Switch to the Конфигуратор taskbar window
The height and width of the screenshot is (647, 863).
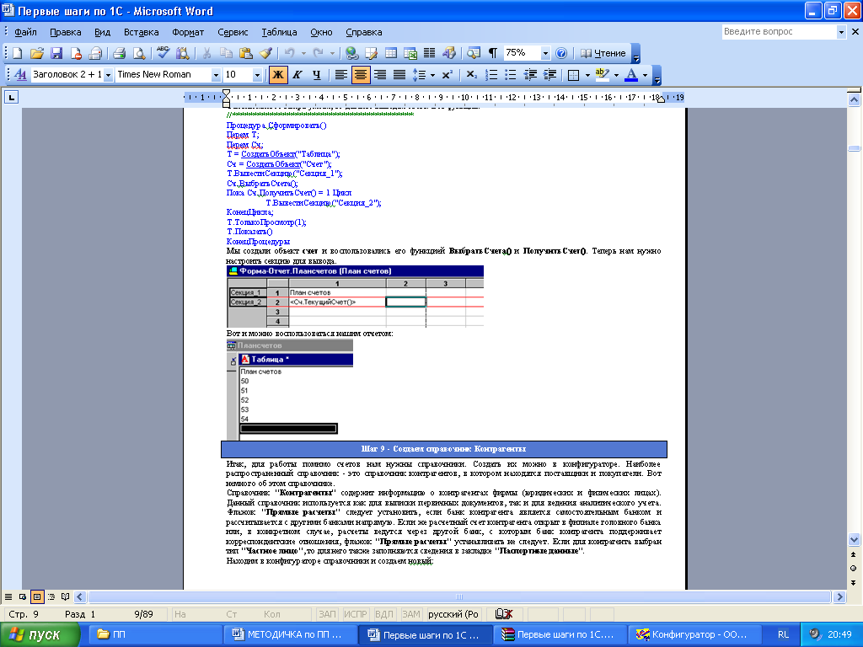pyautogui.click(x=694, y=634)
